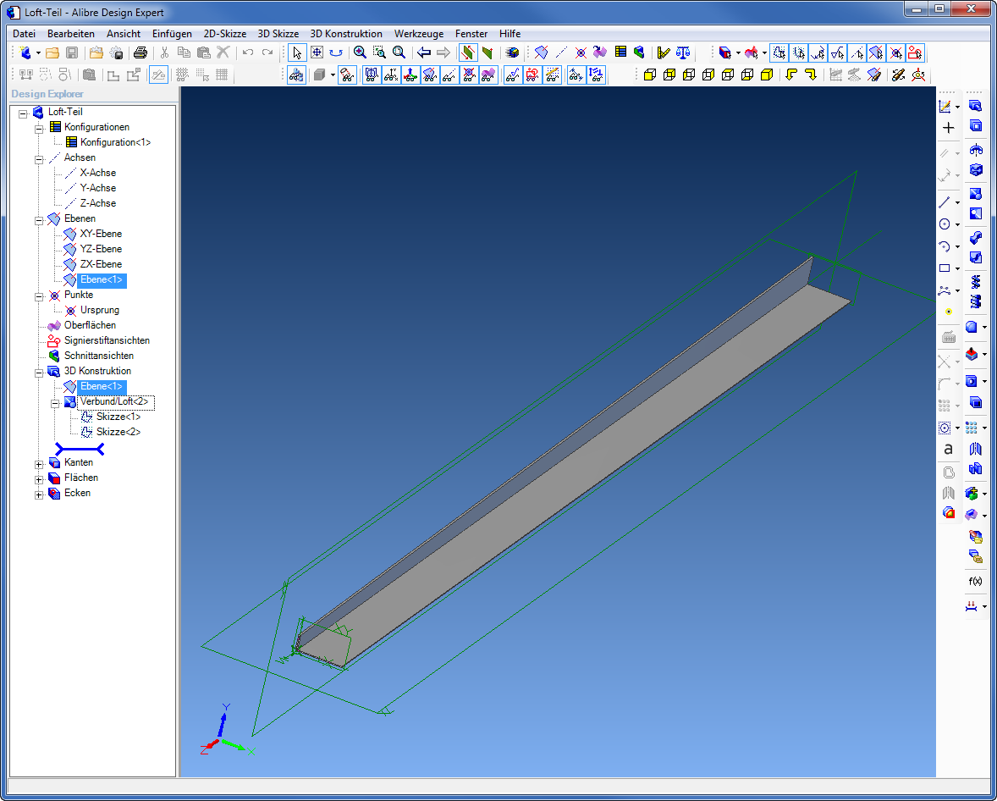Image resolution: width=997 pixels, height=801 pixels.
Task: Expand the Ecken tree node
Action: 39,495
